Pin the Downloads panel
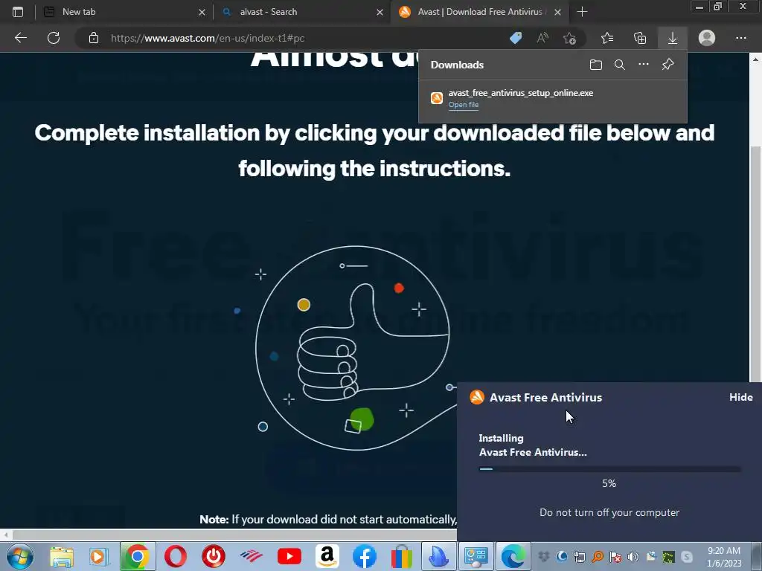Image resolution: width=762 pixels, height=571 pixels. coord(667,64)
